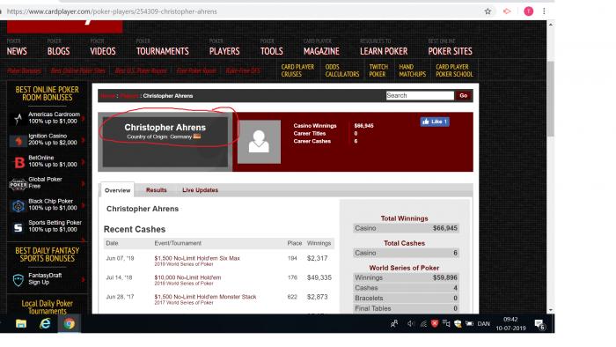This screenshot has width=616, height=347.
Task: Expand the FantasyDraft Sign Up arrow
Action: coord(84,280)
